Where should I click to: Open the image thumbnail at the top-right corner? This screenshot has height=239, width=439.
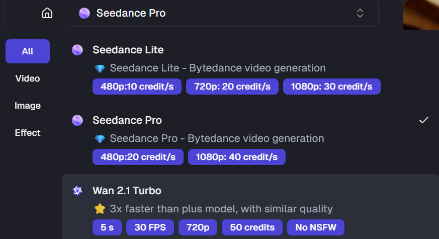click(421, 15)
